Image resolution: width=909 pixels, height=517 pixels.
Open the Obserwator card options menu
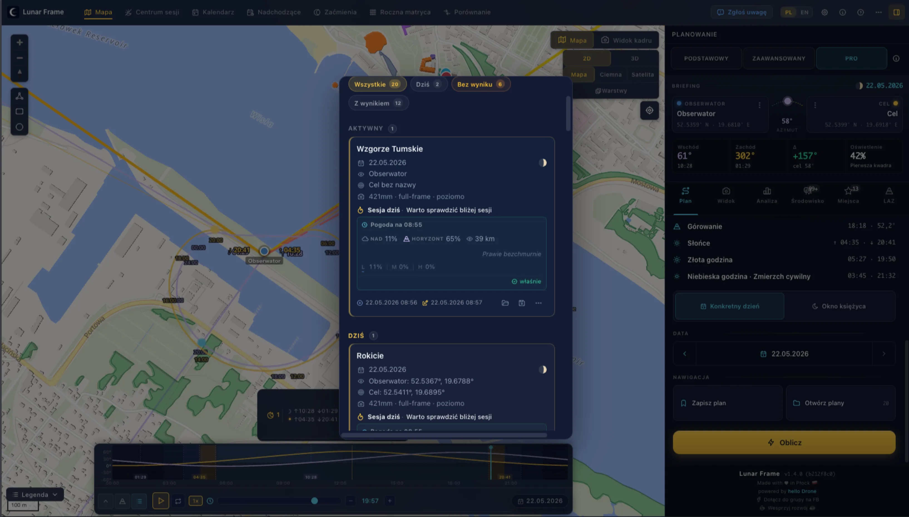click(760, 105)
